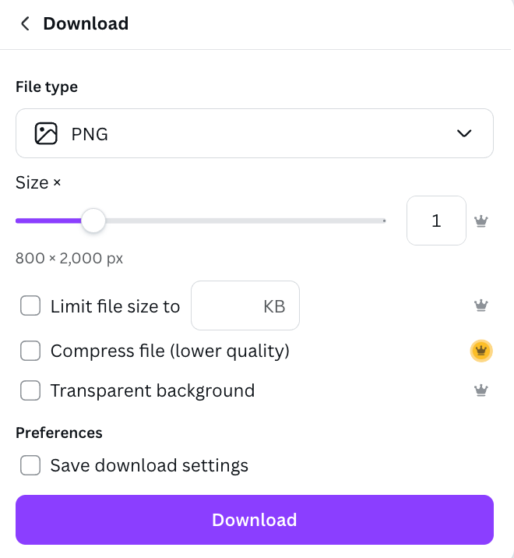The width and height of the screenshot is (514, 558).
Task: Click the Preferences section heading
Action: (59, 433)
